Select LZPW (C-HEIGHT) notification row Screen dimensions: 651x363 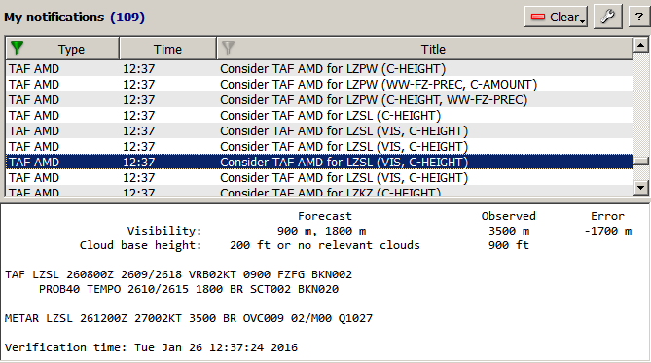coord(319,68)
